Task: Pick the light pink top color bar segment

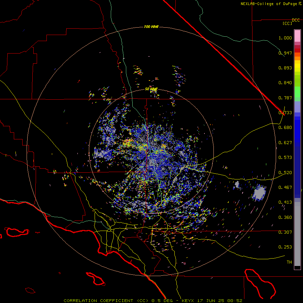Action: pyautogui.click(x=297, y=36)
